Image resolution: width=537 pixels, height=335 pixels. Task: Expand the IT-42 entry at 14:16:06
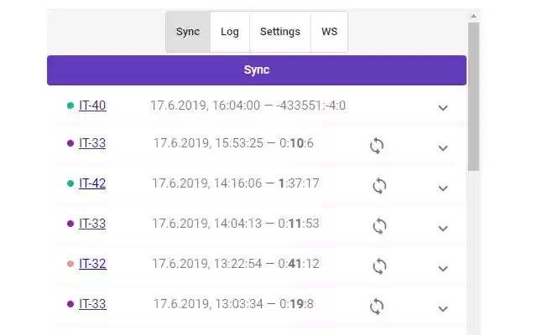(x=443, y=188)
